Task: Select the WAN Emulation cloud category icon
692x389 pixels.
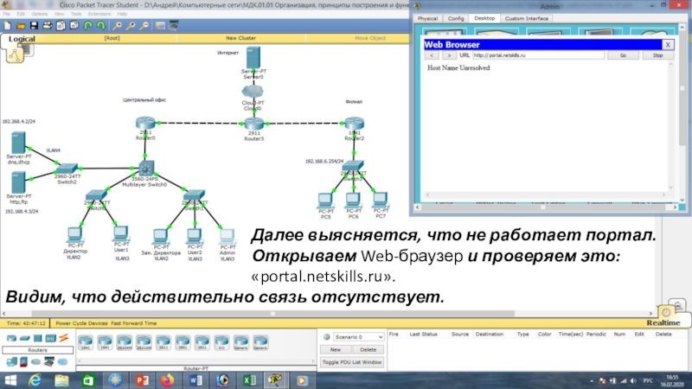Action: (35, 362)
